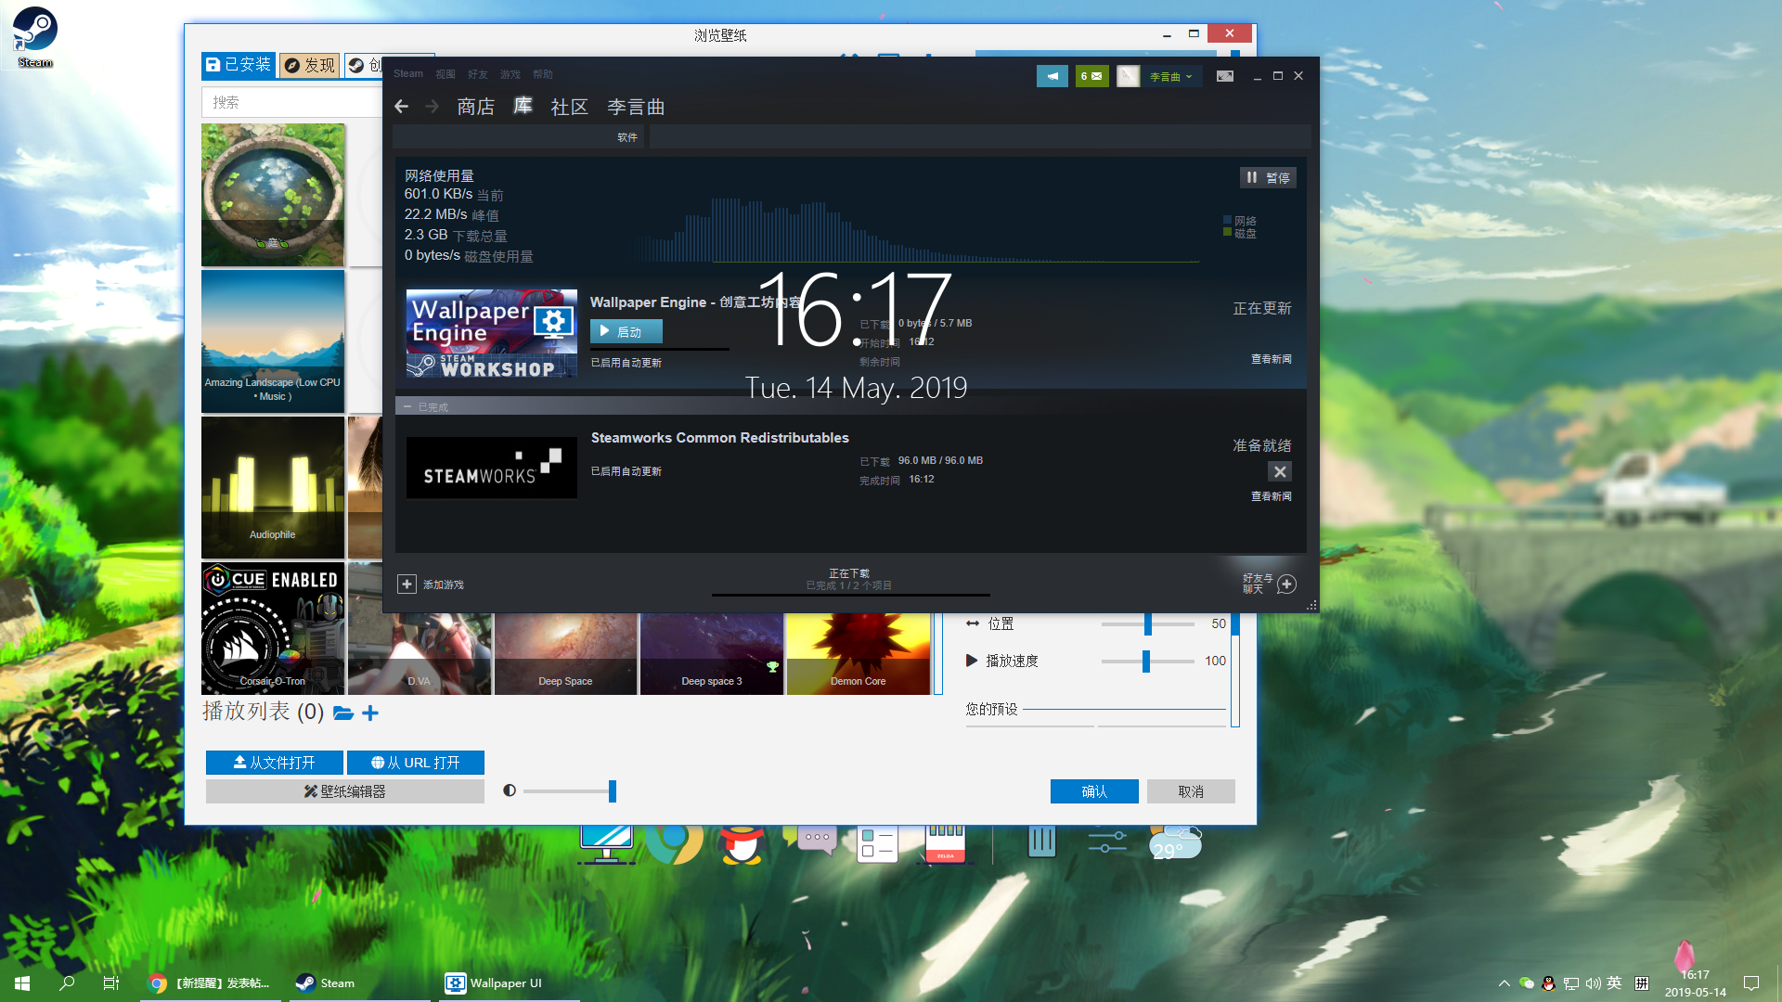Viewport: 1782px width, 1002px height.
Task: Select the D.VA wallpaper
Action: click(420, 654)
